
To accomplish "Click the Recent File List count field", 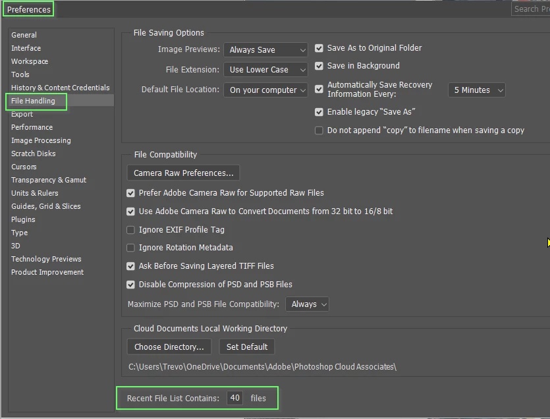I will click(234, 398).
